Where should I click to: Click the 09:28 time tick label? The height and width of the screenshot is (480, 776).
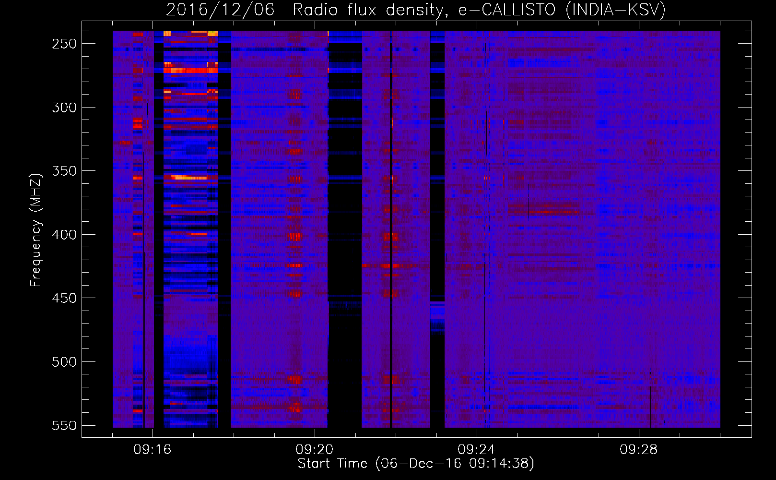coord(639,450)
